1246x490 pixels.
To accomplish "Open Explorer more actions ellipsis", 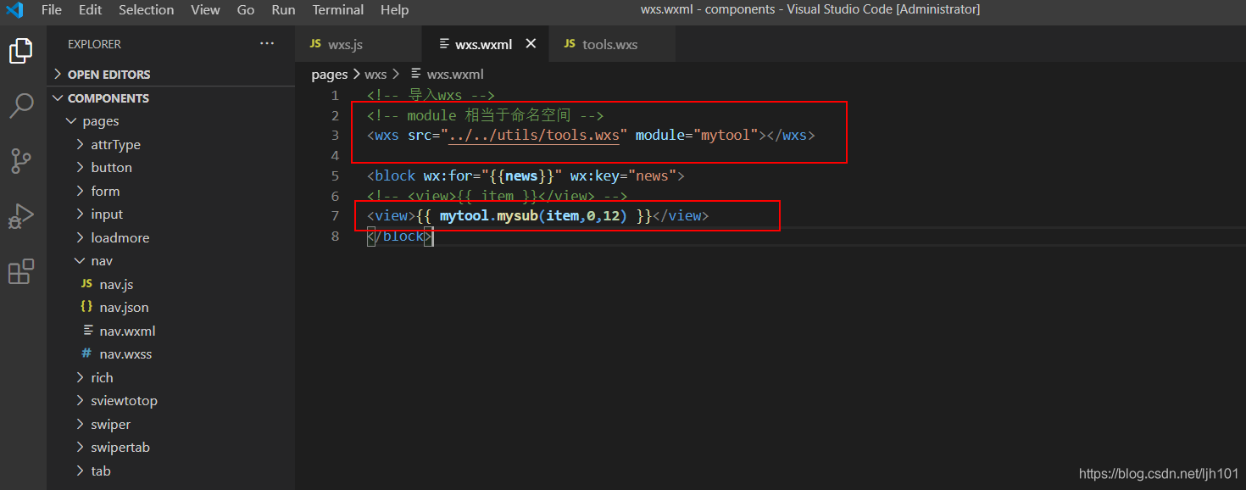I will 267,43.
